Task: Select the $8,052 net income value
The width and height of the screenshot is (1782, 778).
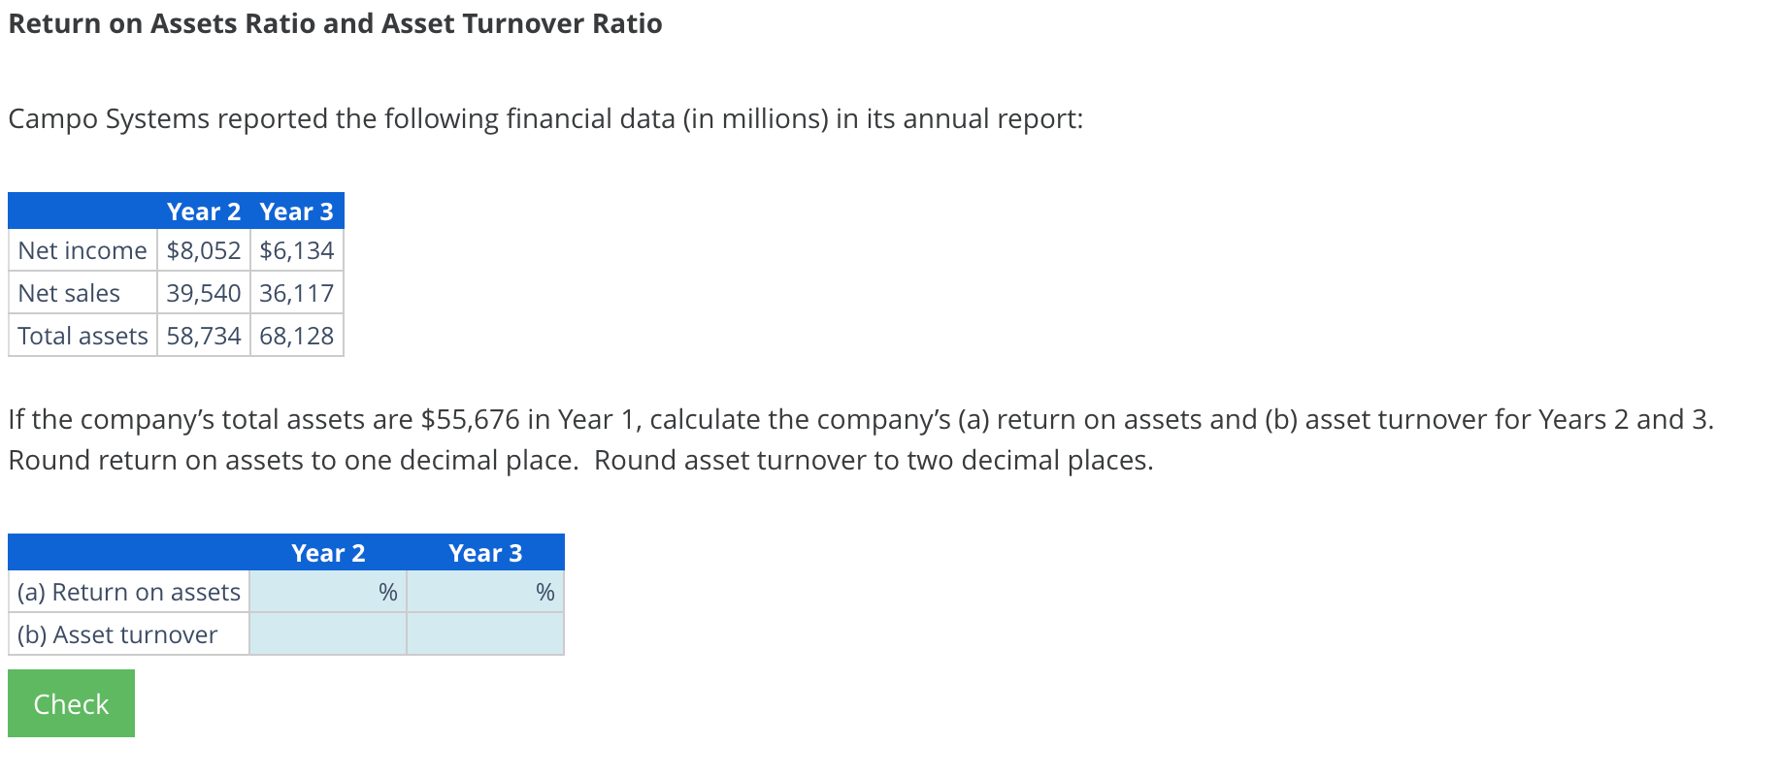Action: coord(203,250)
